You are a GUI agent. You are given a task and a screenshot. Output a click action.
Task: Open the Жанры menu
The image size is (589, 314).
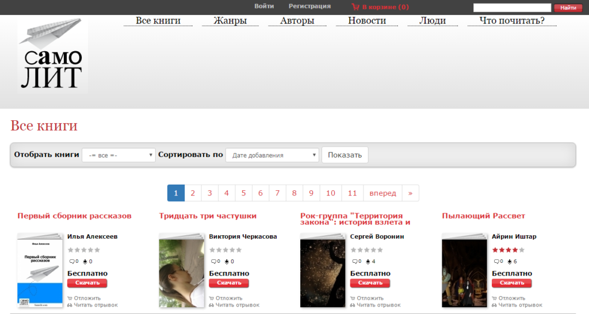coord(230,21)
